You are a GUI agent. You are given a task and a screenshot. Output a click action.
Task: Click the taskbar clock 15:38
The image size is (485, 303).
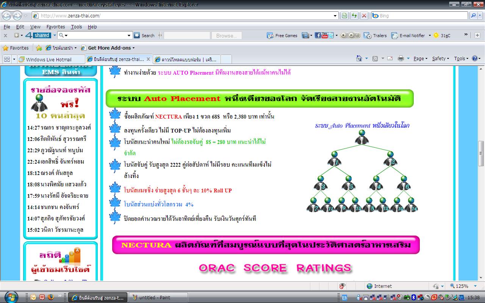tap(474, 297)
